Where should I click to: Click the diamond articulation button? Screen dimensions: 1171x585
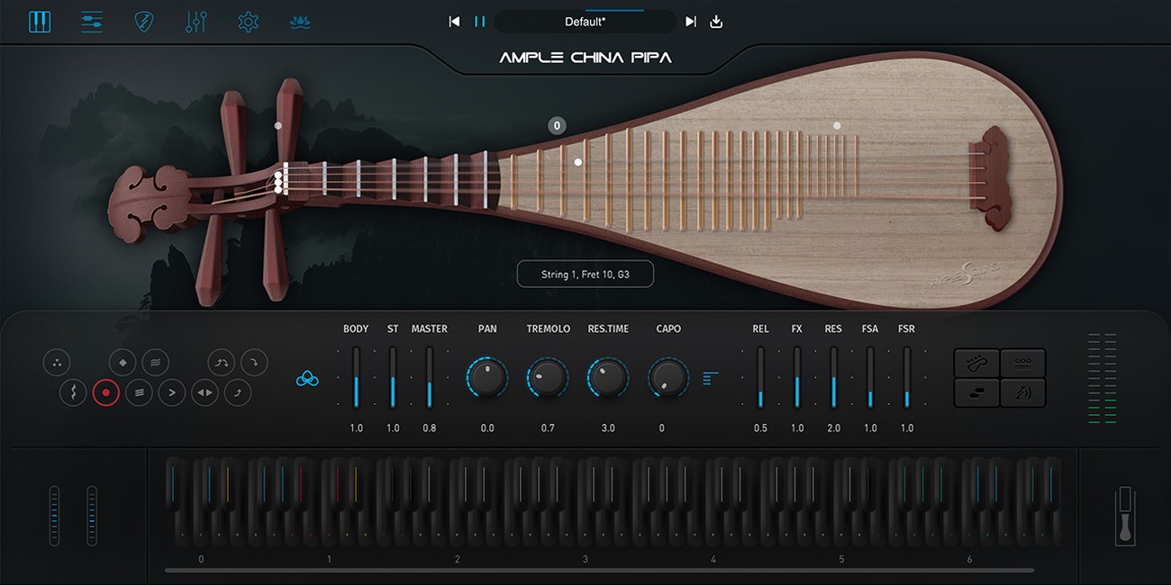tap(123, 363)
